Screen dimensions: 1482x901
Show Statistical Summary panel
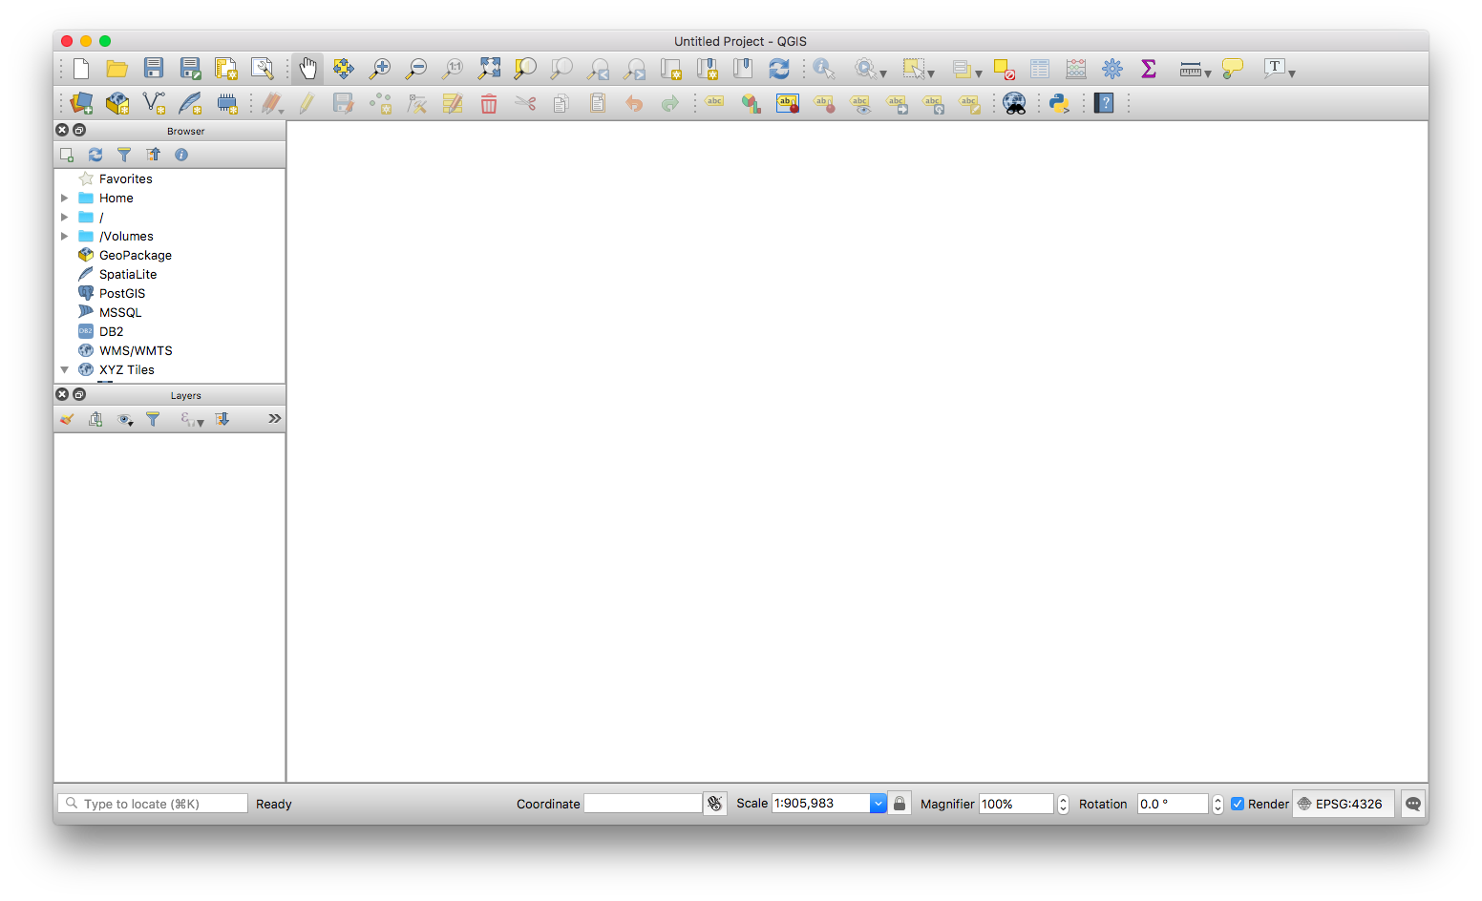pos(1149,68)
